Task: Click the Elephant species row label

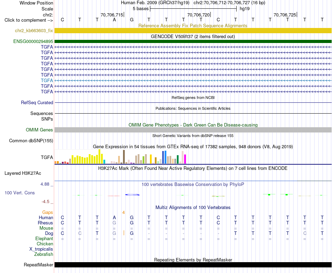Action: point(44,238)
